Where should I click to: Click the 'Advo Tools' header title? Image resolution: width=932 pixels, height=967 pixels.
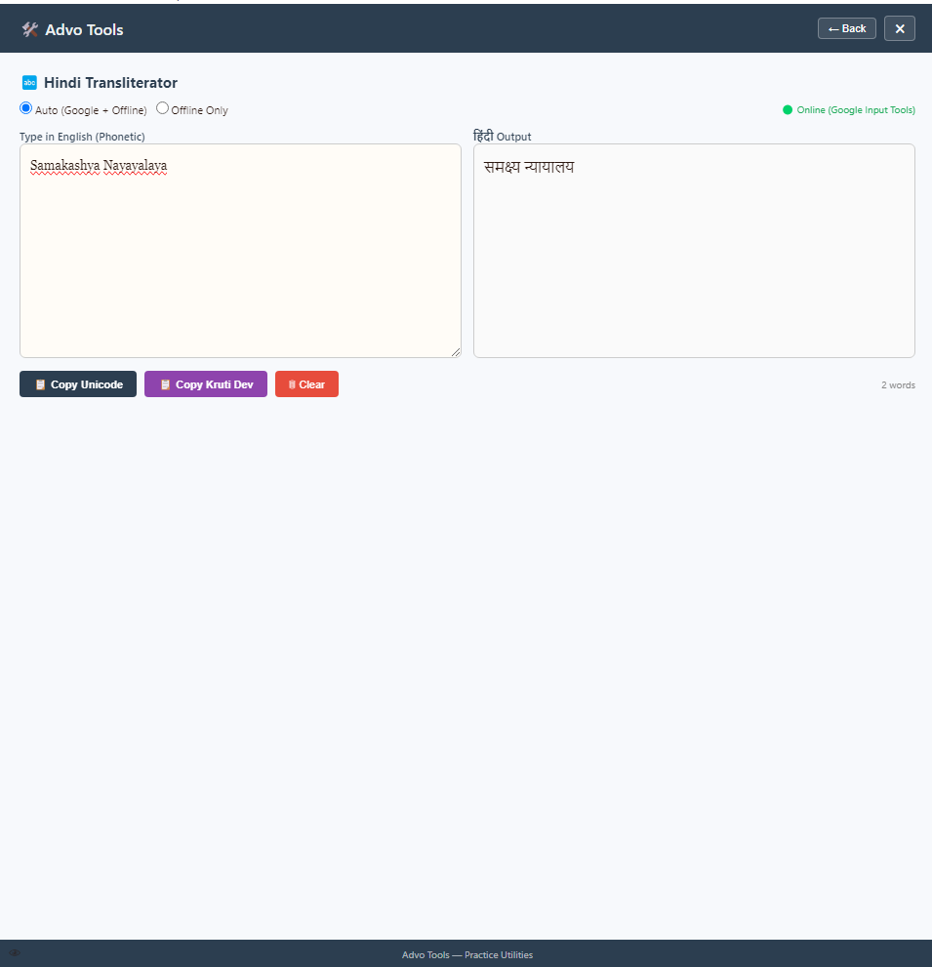pyautogui.click(x=84, y=29)
